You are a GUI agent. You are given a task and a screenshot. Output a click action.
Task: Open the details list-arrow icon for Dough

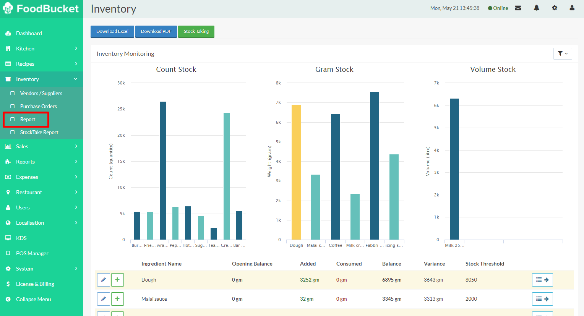pos(542,280)
